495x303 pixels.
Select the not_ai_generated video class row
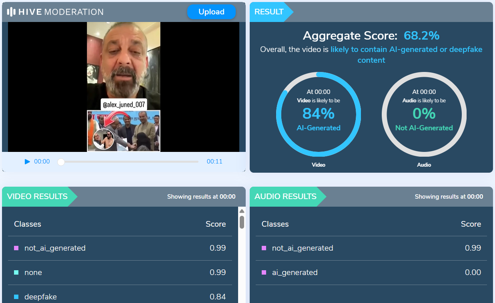[x=120, y=248]
